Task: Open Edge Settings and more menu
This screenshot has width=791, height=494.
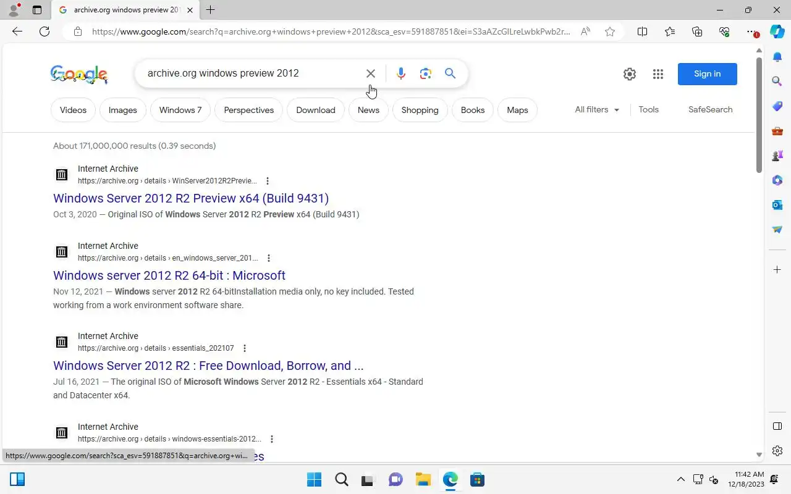Action: point(751,31)
